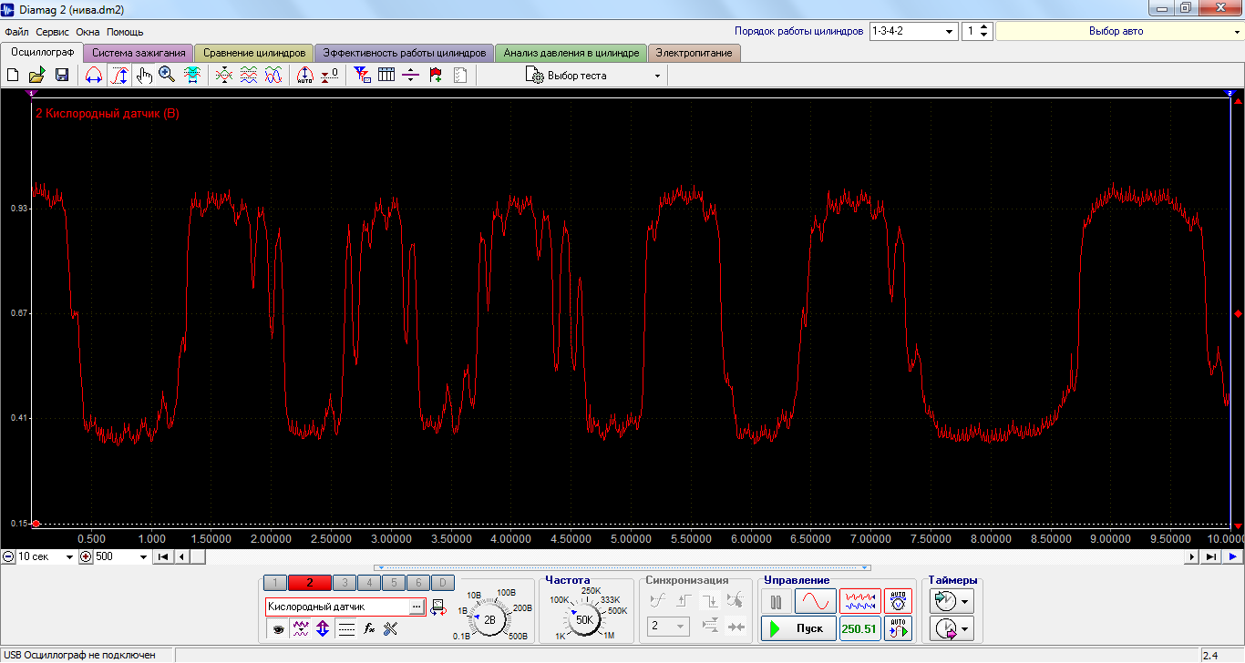Toggle channel visibility eye icon
This screenshot has width=1245, height=663.
[278, 627]
